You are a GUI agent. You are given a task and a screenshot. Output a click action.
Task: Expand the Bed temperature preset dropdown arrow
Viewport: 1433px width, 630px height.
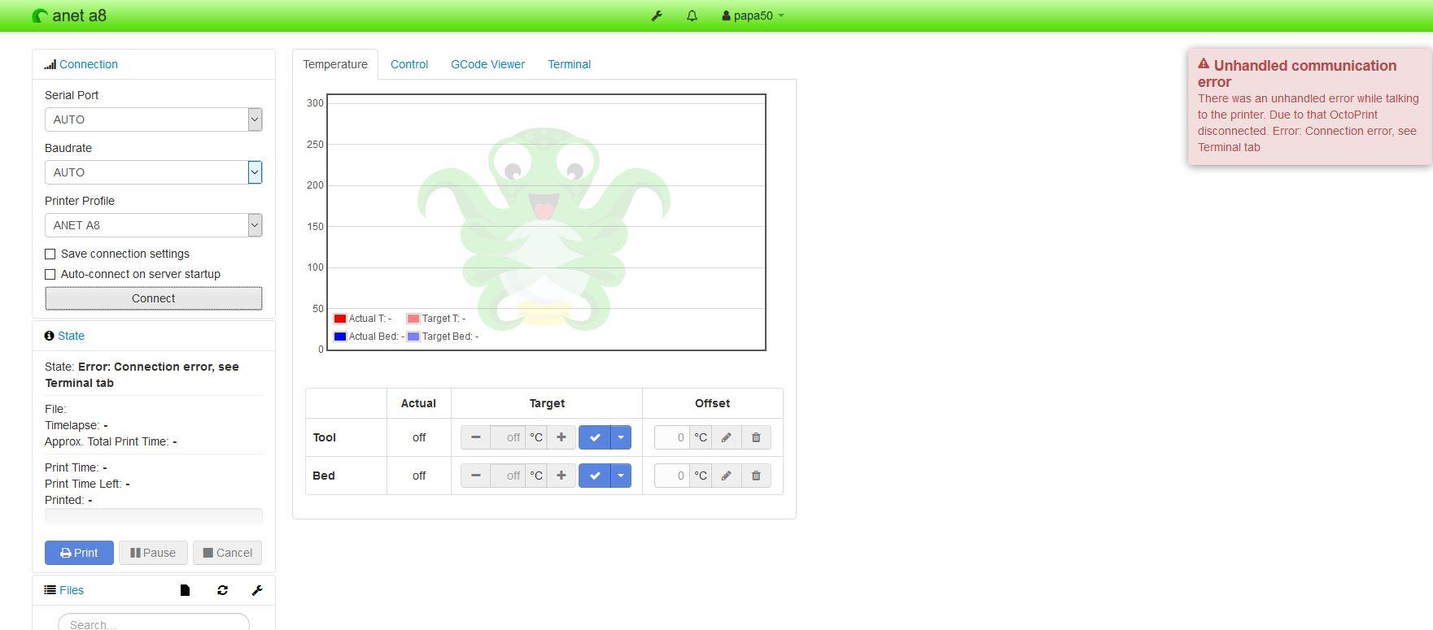pos(621,476)
